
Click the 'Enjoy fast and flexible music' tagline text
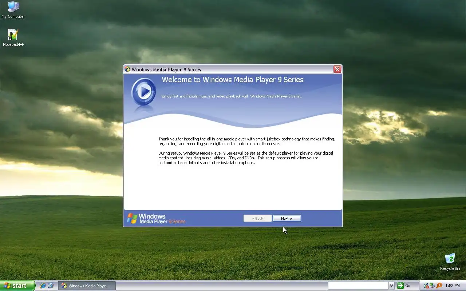tap(232, 96)
